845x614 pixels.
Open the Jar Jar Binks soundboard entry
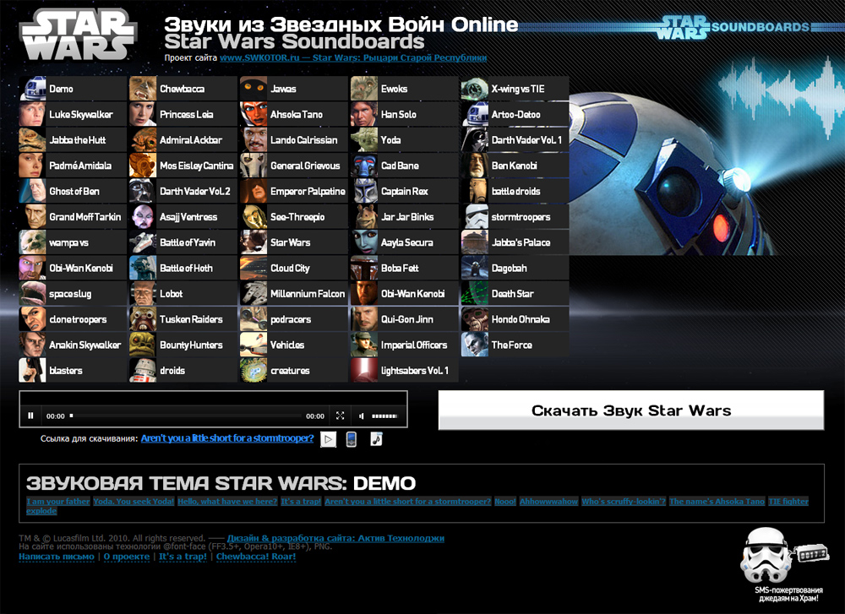point(404,216)
